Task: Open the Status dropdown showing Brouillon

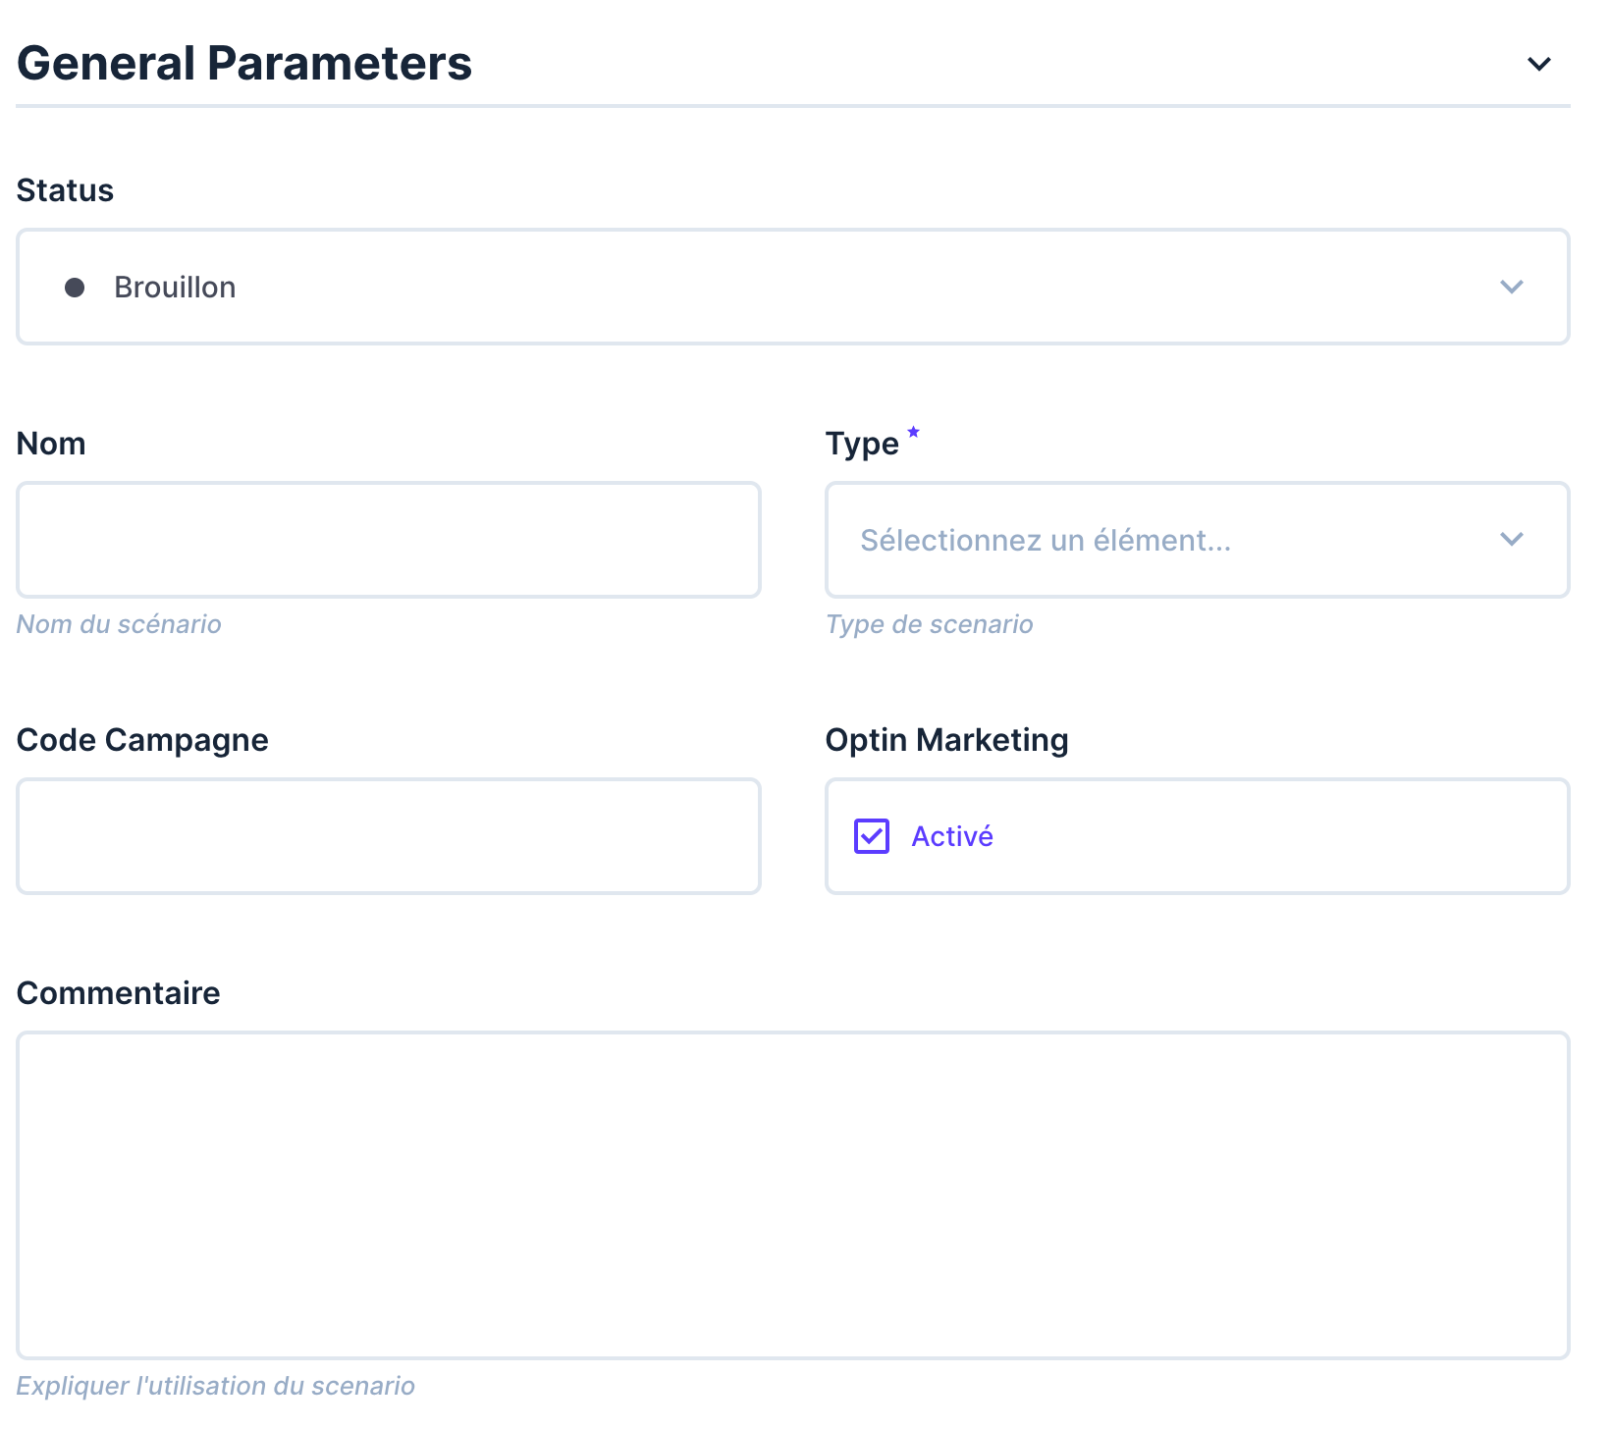Action: pyautogui.click(x=793, y=287)
